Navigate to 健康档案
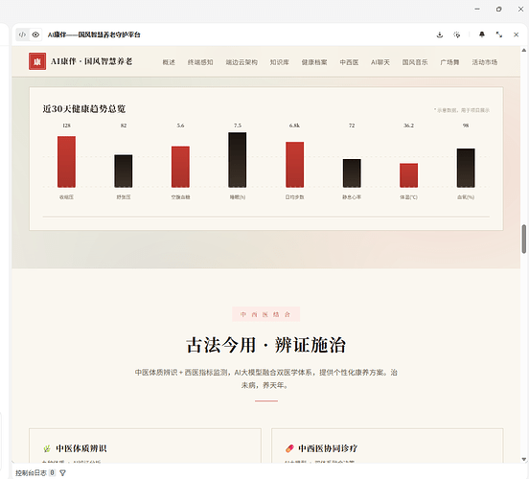This screenshot has width=529, height=479. [314, 62]
